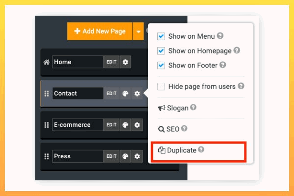Open settings gear for Press page
The image size is (294, 196).
[137, 156]
